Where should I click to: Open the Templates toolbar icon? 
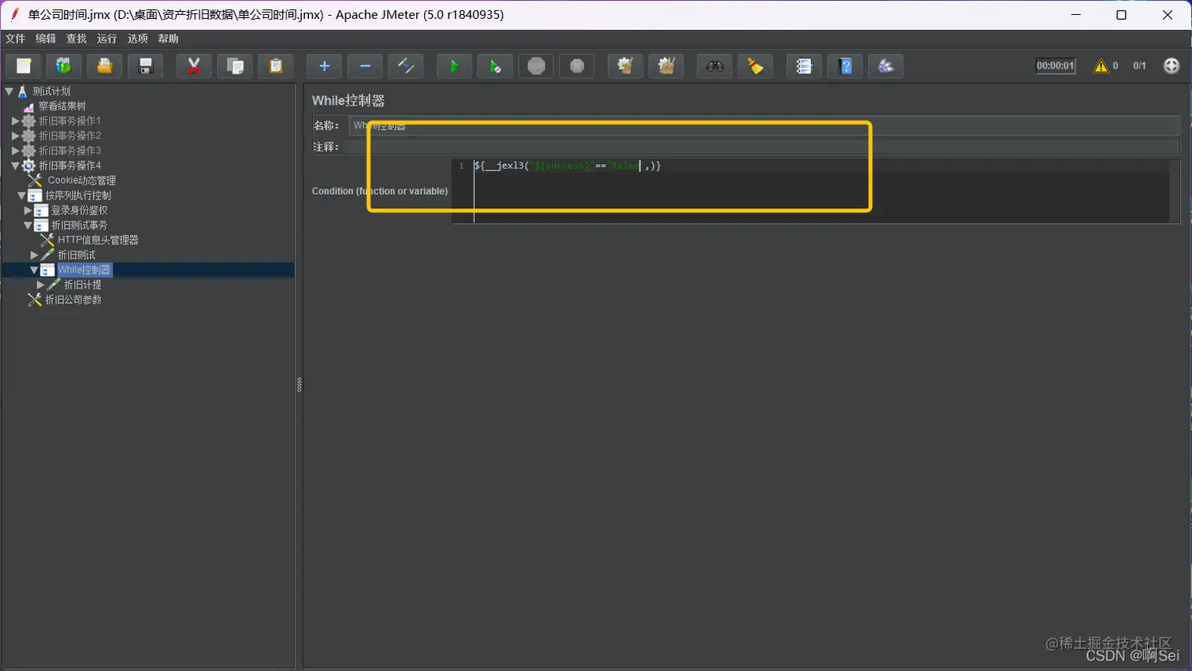tap(64, 66)
